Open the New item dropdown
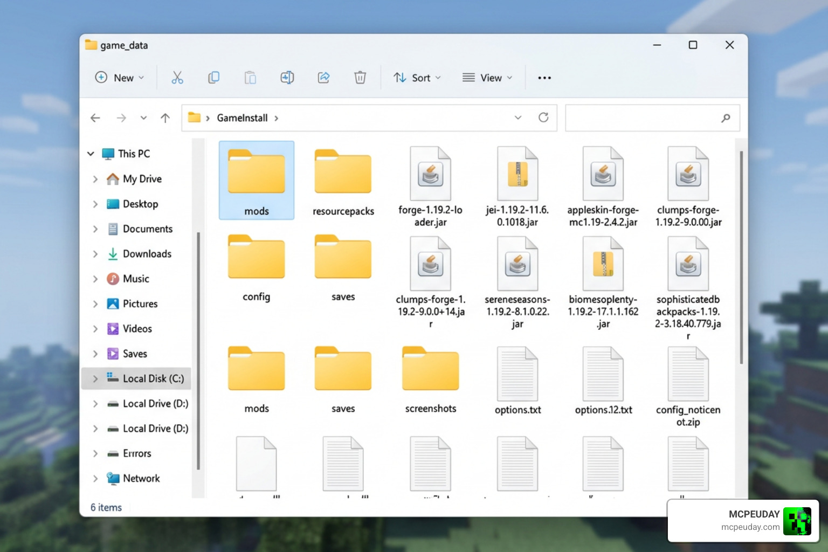 (x=120, y=78)
